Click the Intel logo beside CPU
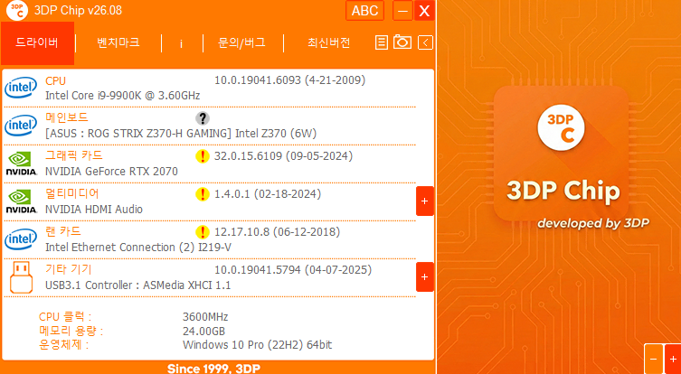This screenshot has width=681, height=374. [x=21, y=88]
